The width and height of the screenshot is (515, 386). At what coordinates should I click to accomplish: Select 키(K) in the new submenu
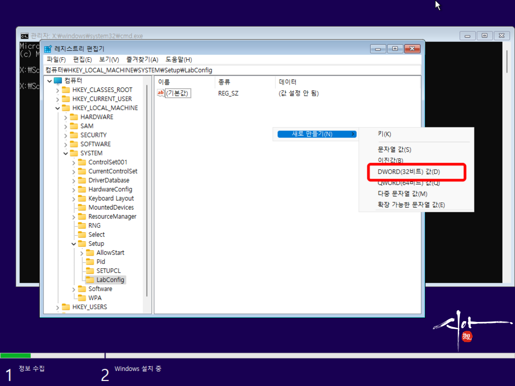pos(384,134)
